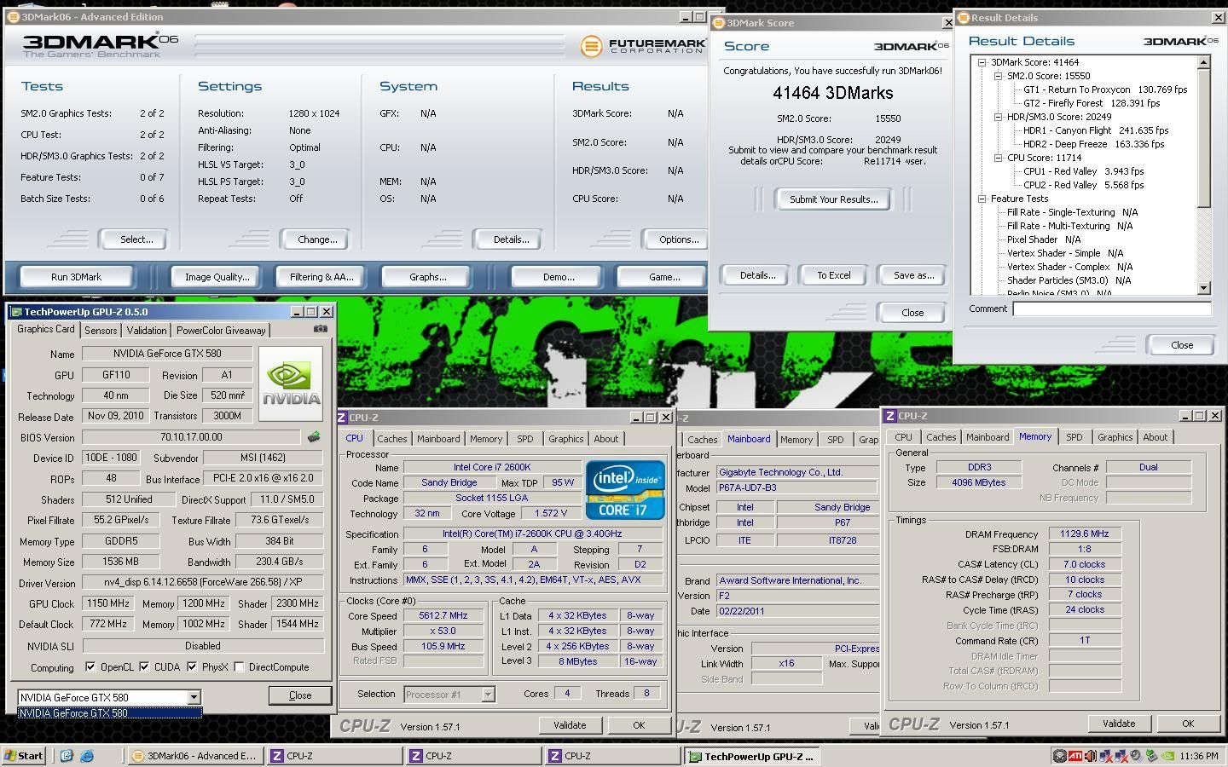Collapse the 3DMark Score tree node

982,62
